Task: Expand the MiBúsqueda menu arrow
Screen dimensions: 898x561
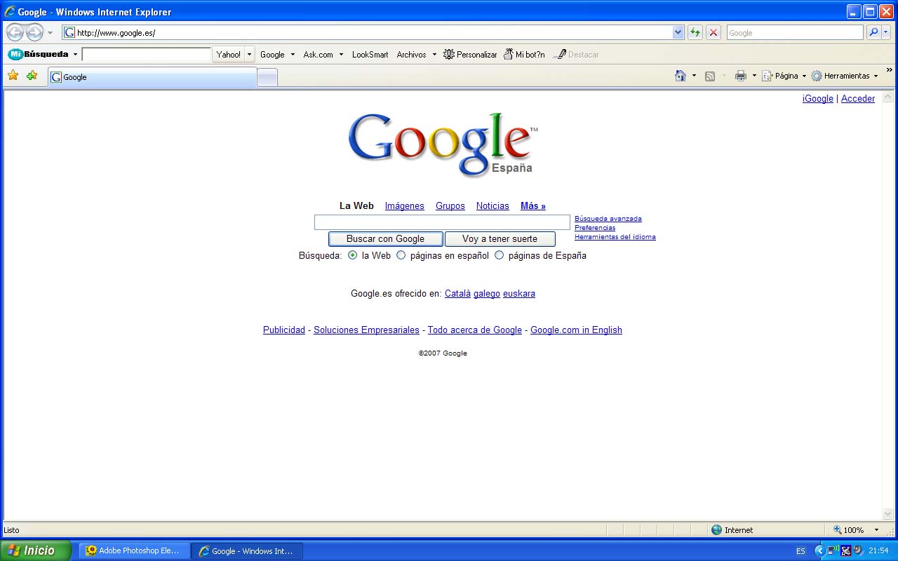Action: point(75,54)
